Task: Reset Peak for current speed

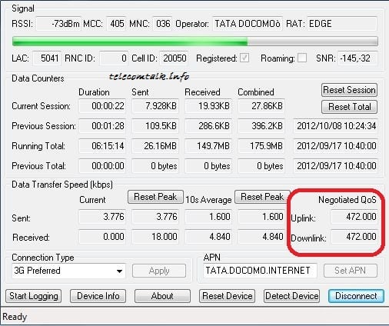Action: coord(155,197)
